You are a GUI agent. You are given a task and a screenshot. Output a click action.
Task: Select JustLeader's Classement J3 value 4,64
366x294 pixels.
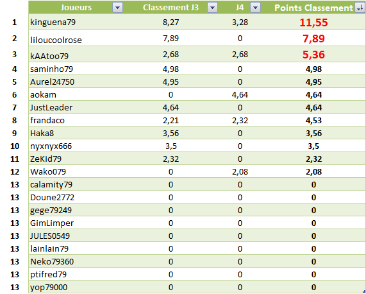[171, 107]
